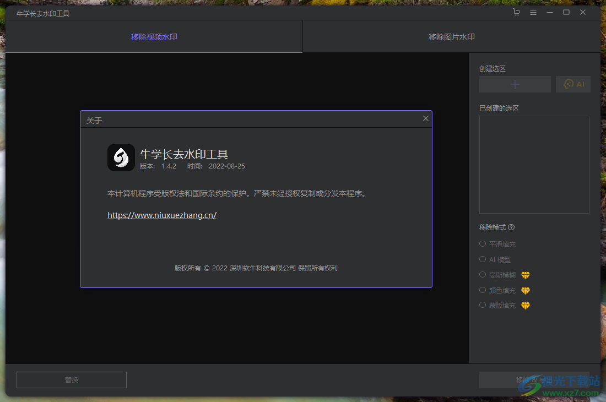Open the niuxuezhang.cn website link

[162, 215]
